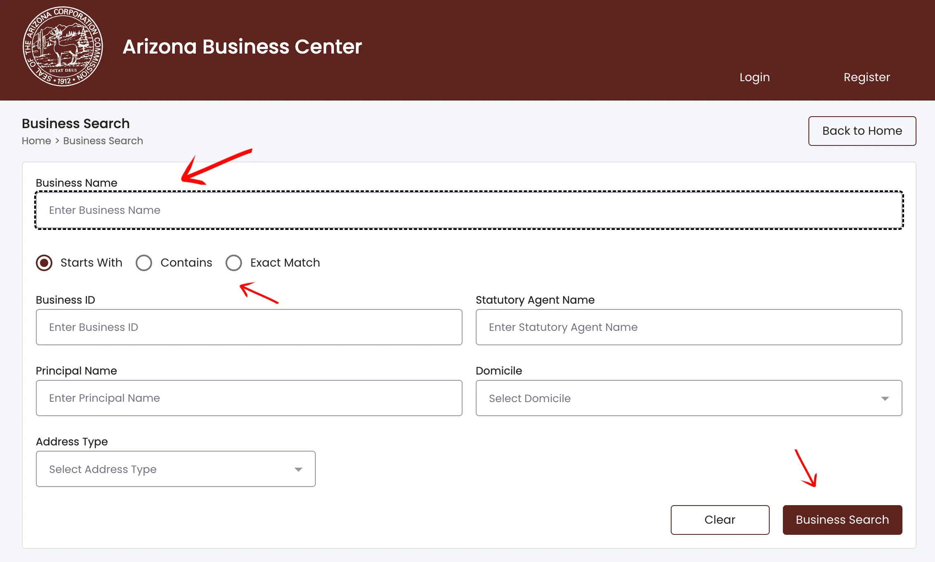Click the Principal Name field label
Image resolution: width=935 pixels, height=562 pixels.
coord(76,371)
